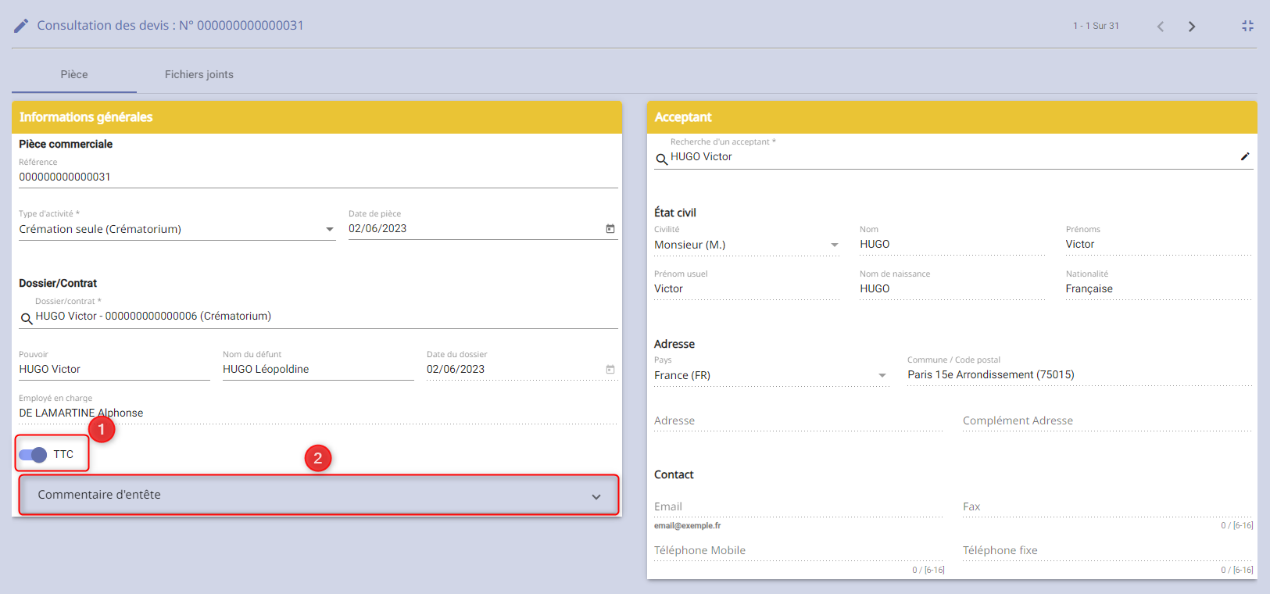Switch to the Fichiers joints tab

pyautogui.click(x=199, y=75)
